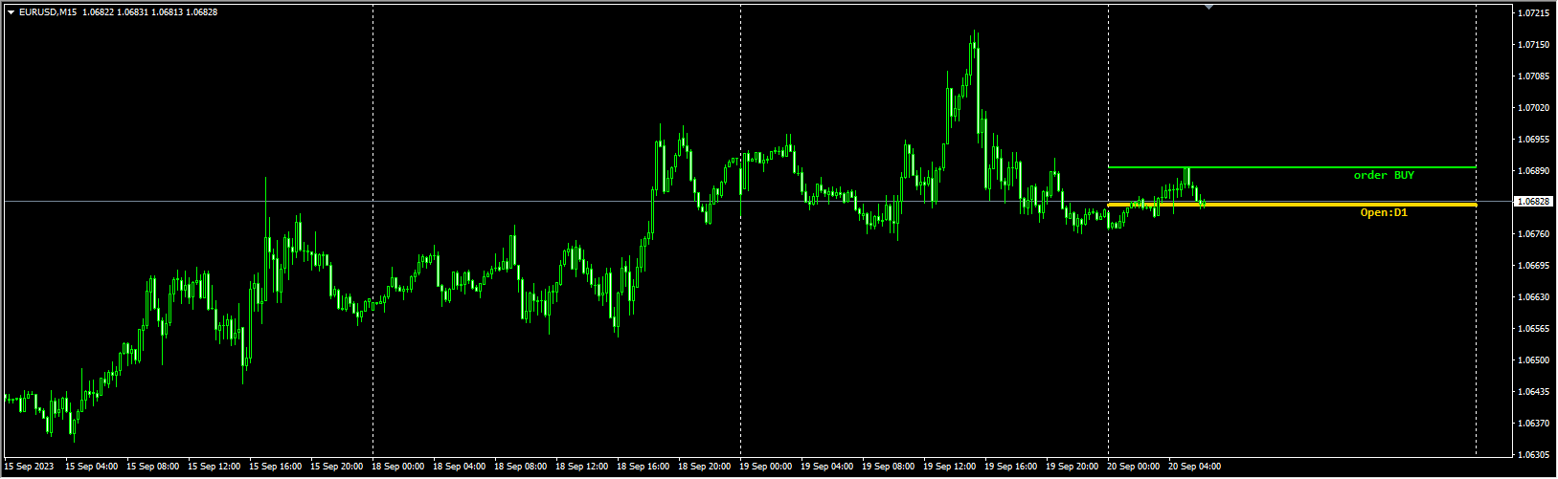Click the '15 Sep 08:00' time label
Screen dimensions: 1558x479
click(x=152, y=468)
